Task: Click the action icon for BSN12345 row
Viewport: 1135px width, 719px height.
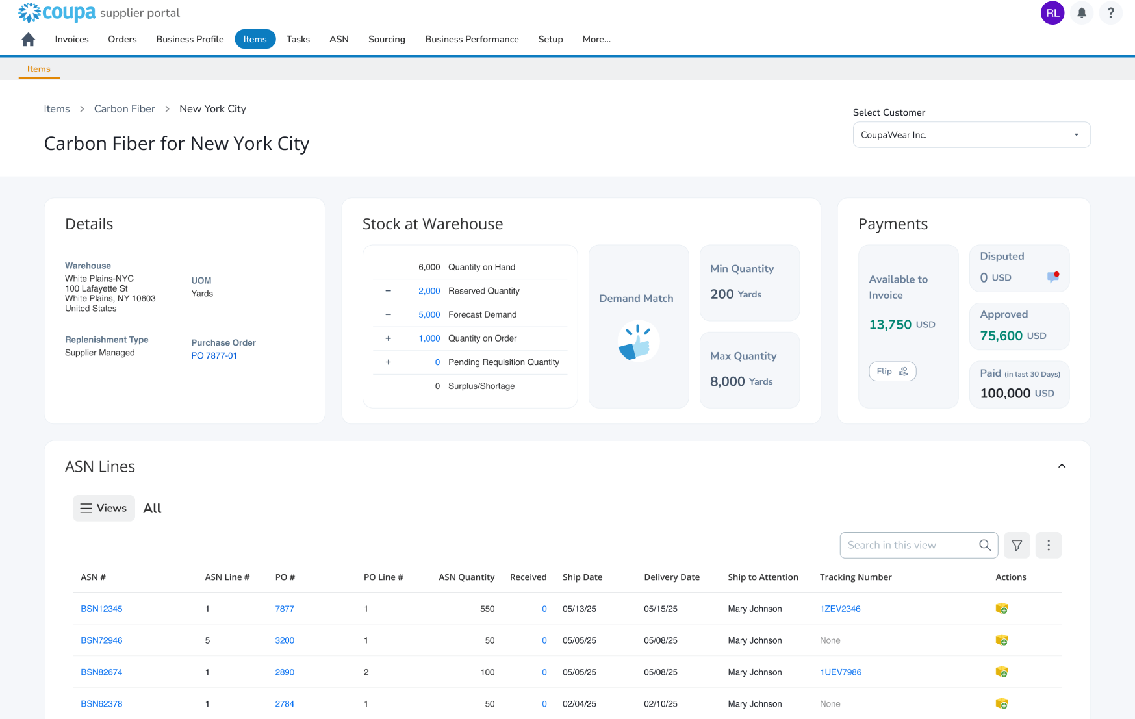Action: pyautogui.click(x=1001, y=609)
